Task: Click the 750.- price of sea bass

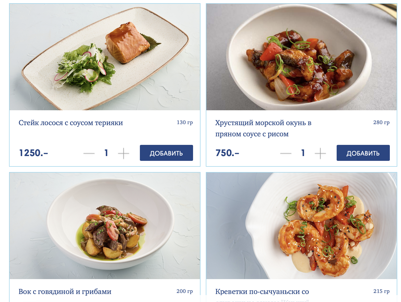Action: 227,153
